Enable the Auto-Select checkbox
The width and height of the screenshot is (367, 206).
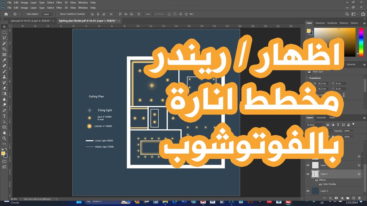[x=25, y=14]
